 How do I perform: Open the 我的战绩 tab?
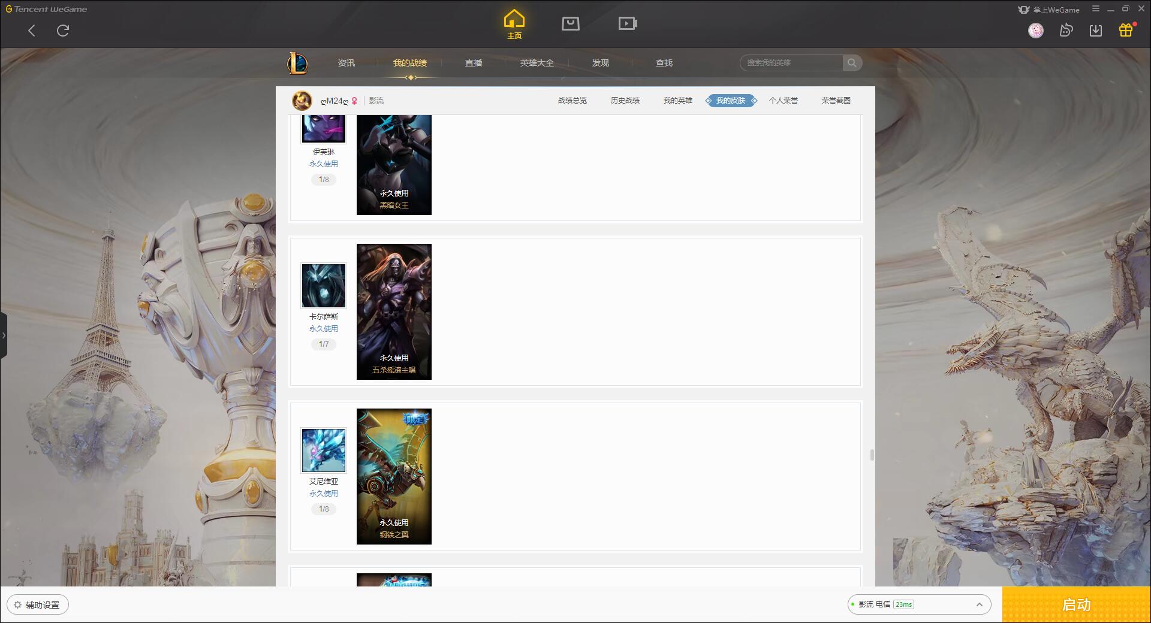(410, 63)
